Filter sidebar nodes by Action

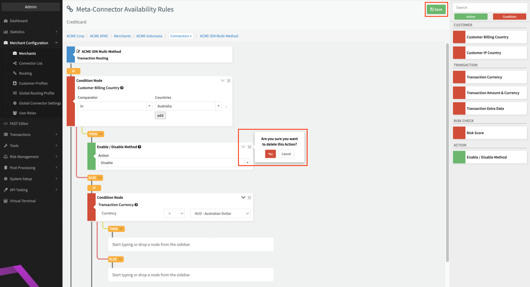471,17
